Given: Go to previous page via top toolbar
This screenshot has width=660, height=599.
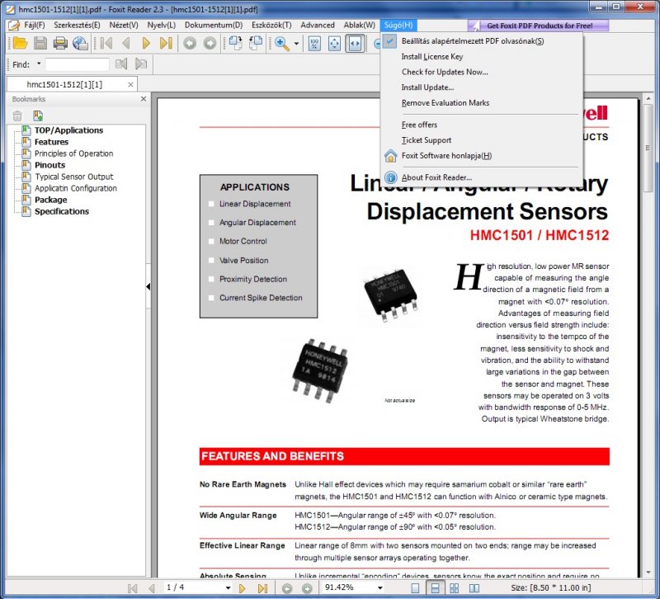Looking at the screenshot, I should pyautogui.click(x=126, y=44).
